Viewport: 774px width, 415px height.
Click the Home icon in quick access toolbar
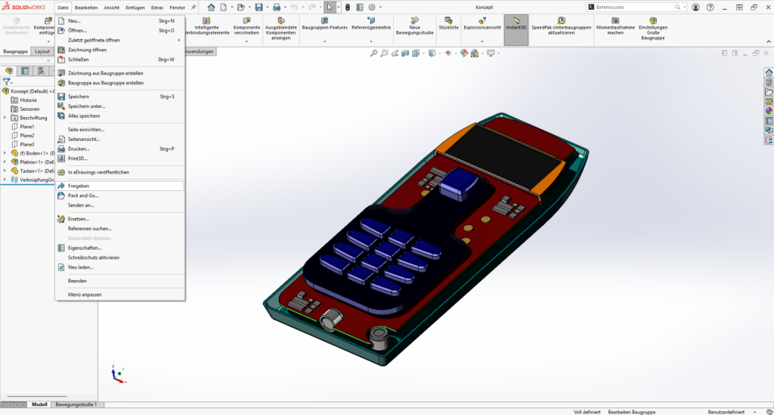(x=211, y=7)
